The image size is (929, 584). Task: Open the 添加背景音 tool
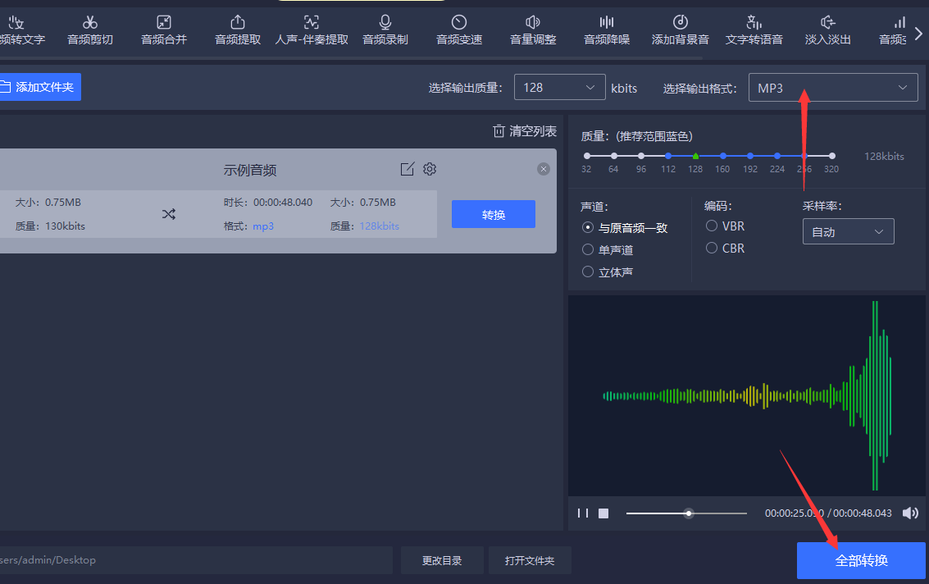coord(681,30)
